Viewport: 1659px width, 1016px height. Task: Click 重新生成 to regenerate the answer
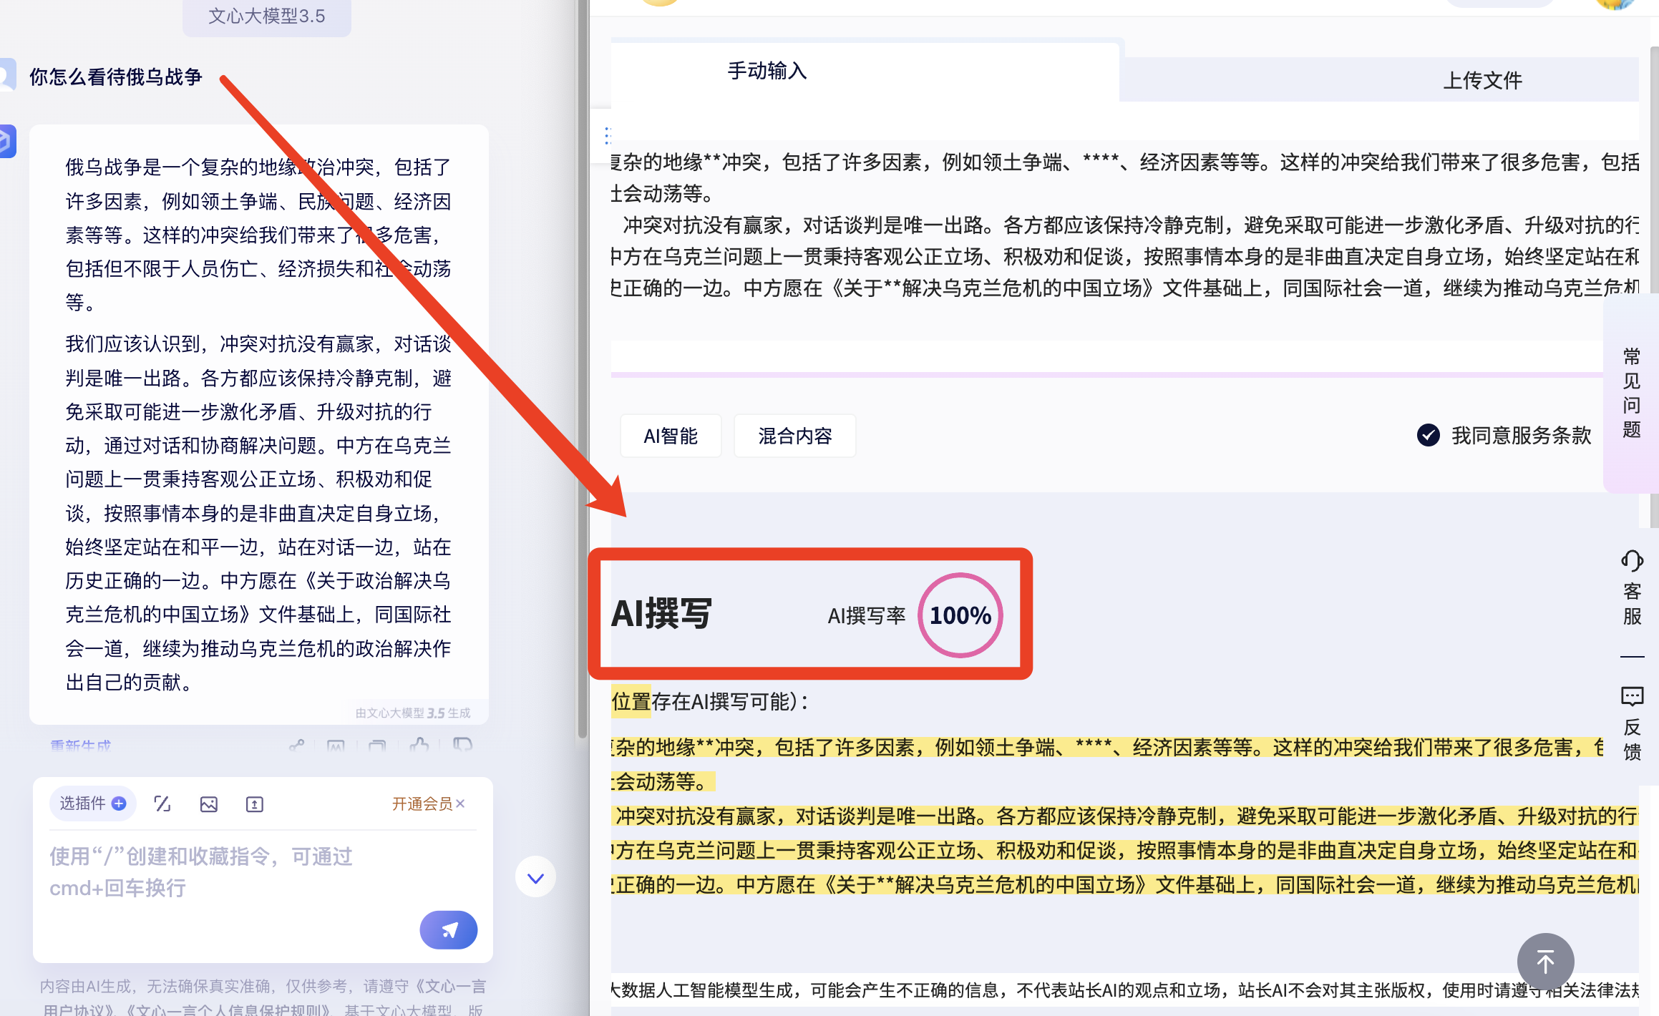tap(80, 746)
